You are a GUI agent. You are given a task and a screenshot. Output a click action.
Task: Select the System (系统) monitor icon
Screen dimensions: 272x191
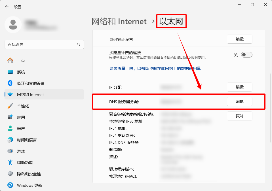(10, 72)
